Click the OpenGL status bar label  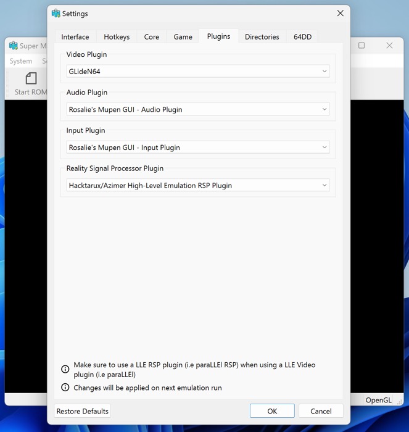click(378, 400)
